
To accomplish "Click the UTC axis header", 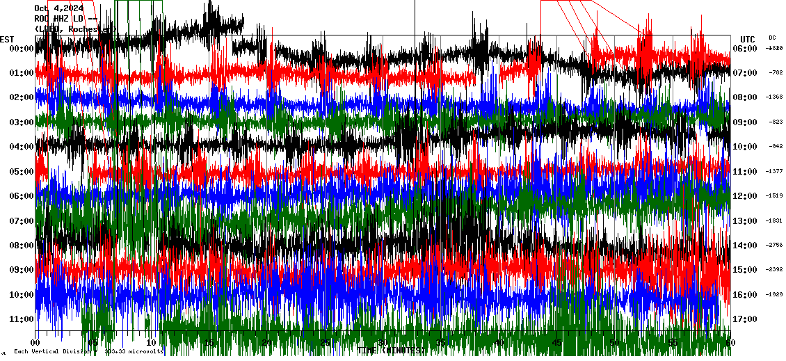I will pyautogui.click(x=747, y=39).
